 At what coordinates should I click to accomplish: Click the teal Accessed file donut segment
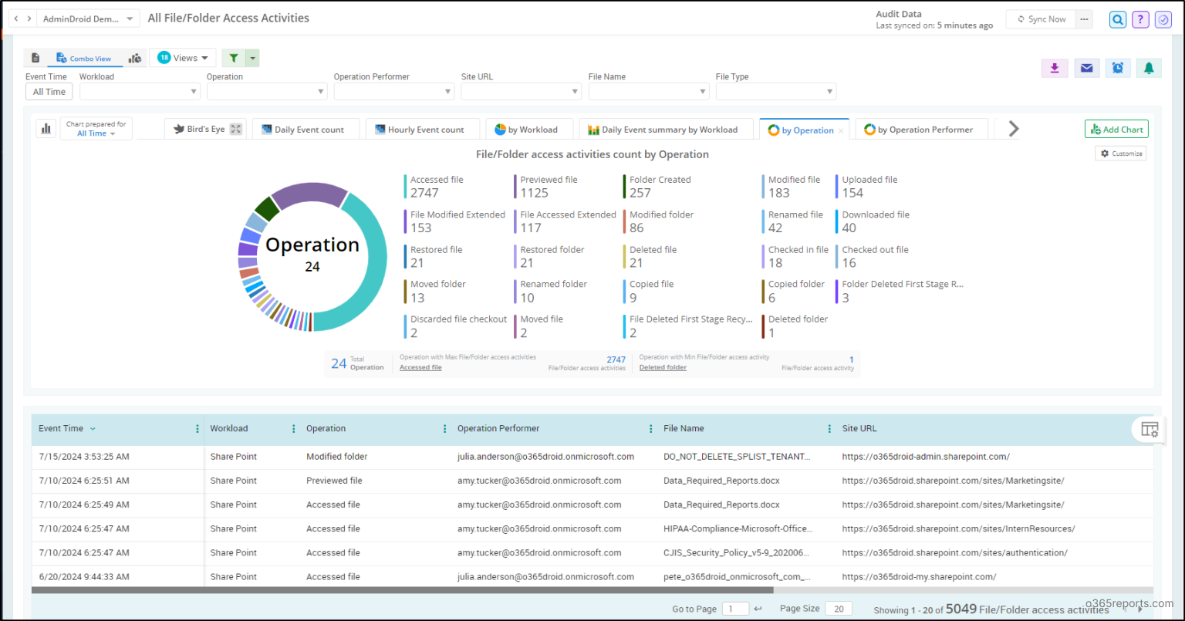(x=376, y=262)
